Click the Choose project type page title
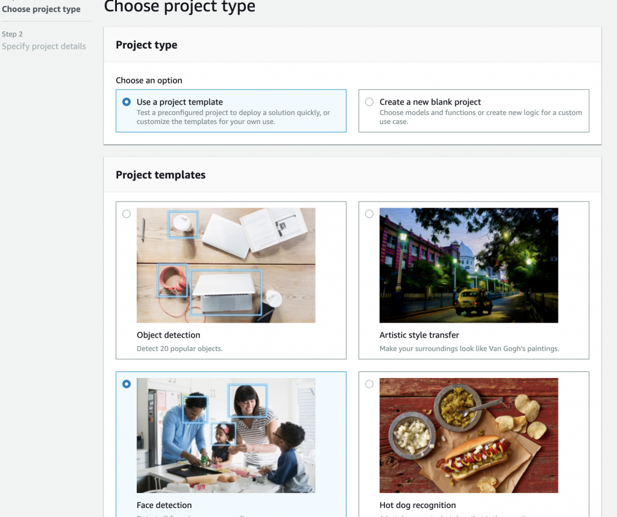Screen dimensions: 617x517 click(180, 7)
